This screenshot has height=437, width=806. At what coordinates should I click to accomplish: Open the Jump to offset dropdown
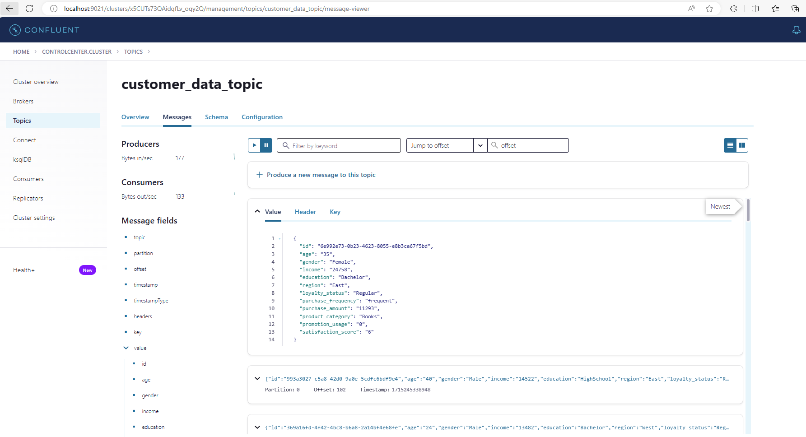[480, 145]
